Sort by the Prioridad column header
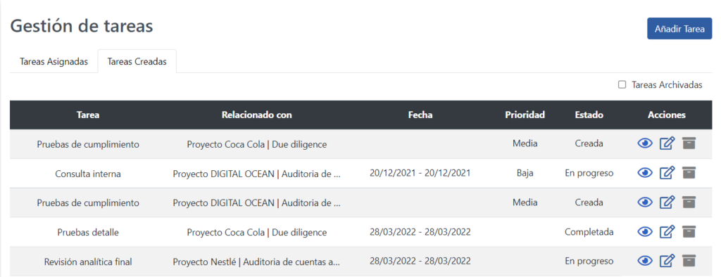721x277 pixels. pyautogui.click(x=525, y=115)
